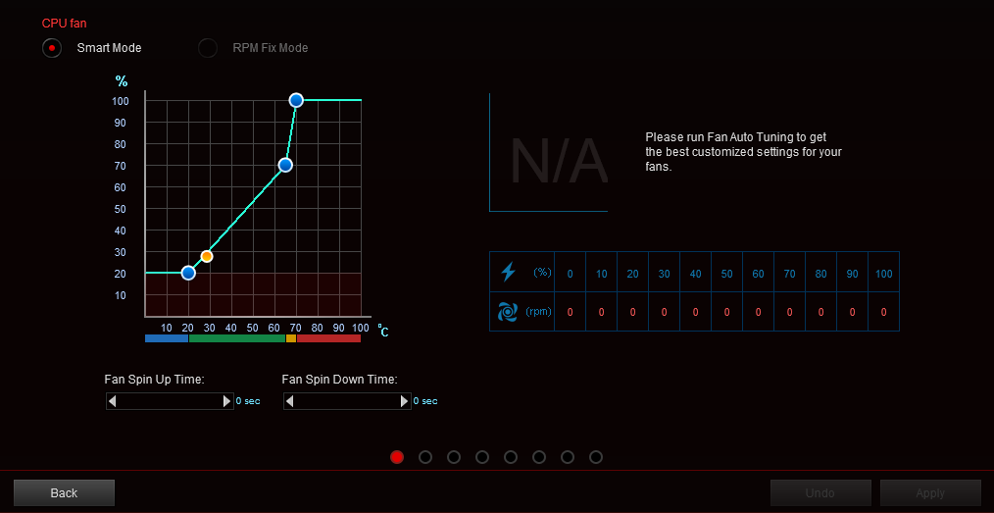Decrease Fan Spin Down Time with left arrow
Image resolution: width=994 pixels, height=513 pixels.
(x=290, y=401)
